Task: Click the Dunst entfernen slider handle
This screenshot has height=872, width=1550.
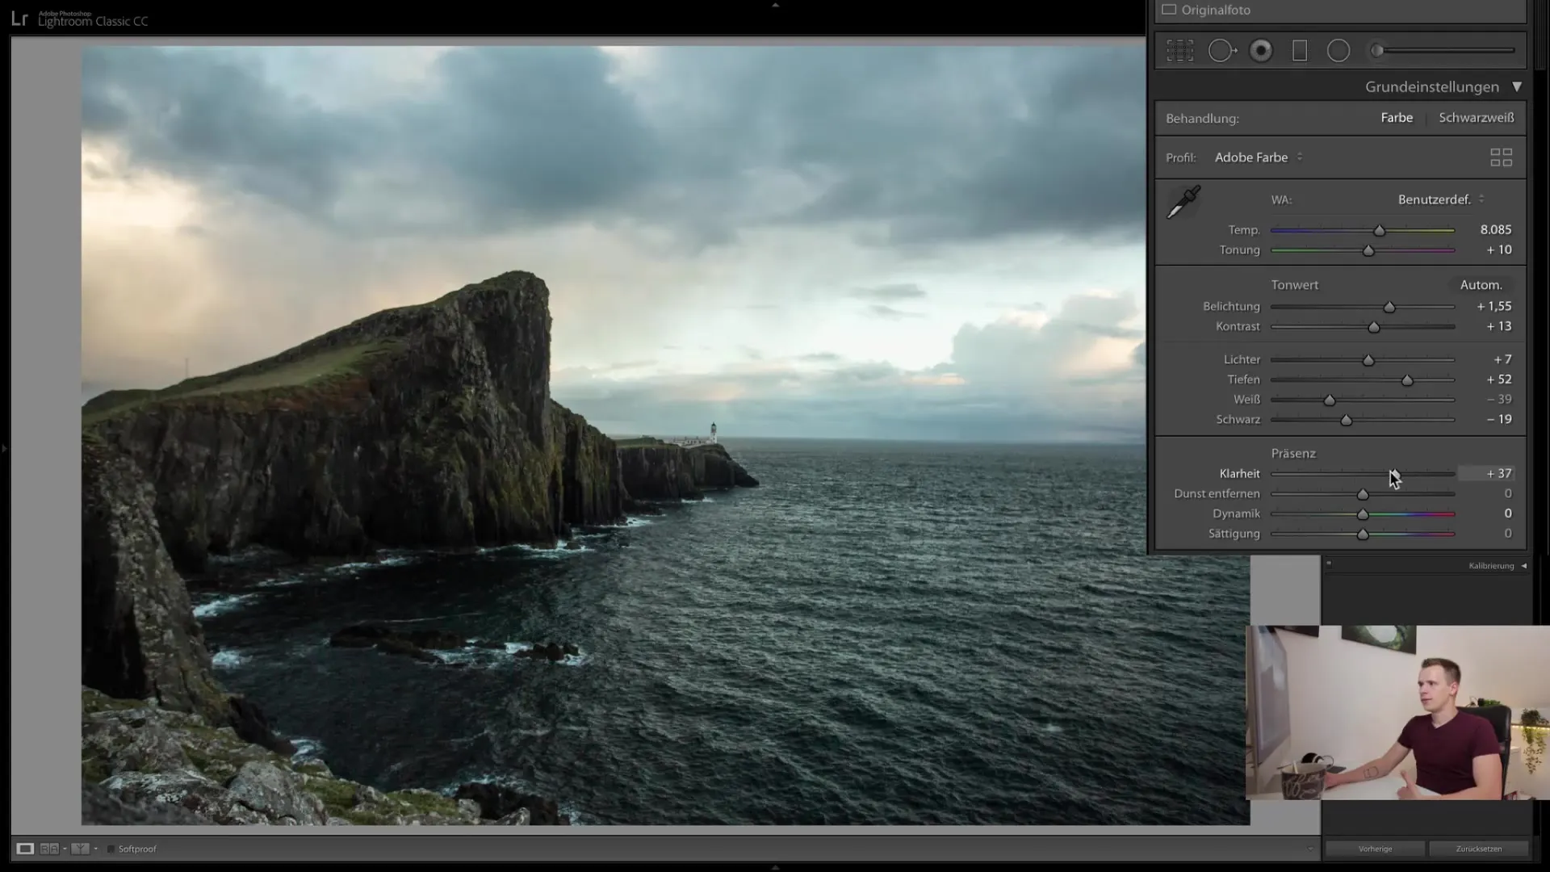Action: pyautogui.click(x=1363, y=494)
